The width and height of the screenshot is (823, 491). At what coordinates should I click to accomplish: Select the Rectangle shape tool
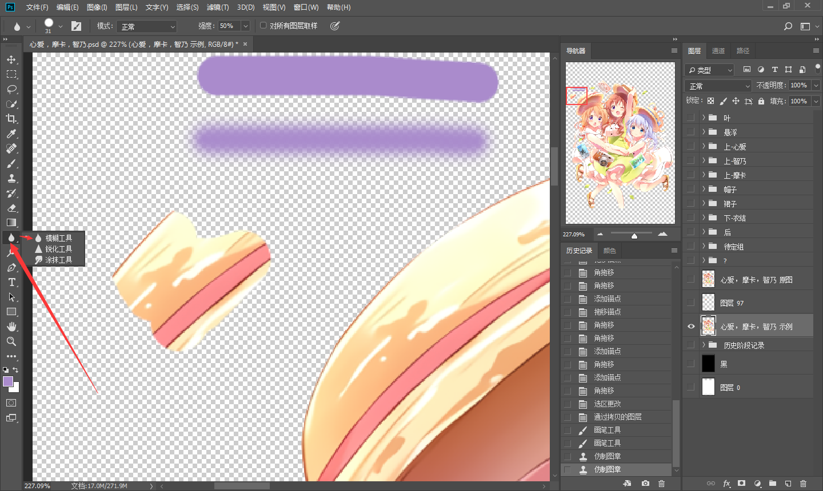11,312
